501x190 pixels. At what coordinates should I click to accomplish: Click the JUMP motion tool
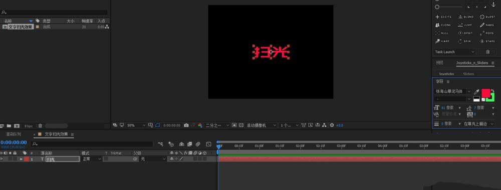tap(465, 25)
